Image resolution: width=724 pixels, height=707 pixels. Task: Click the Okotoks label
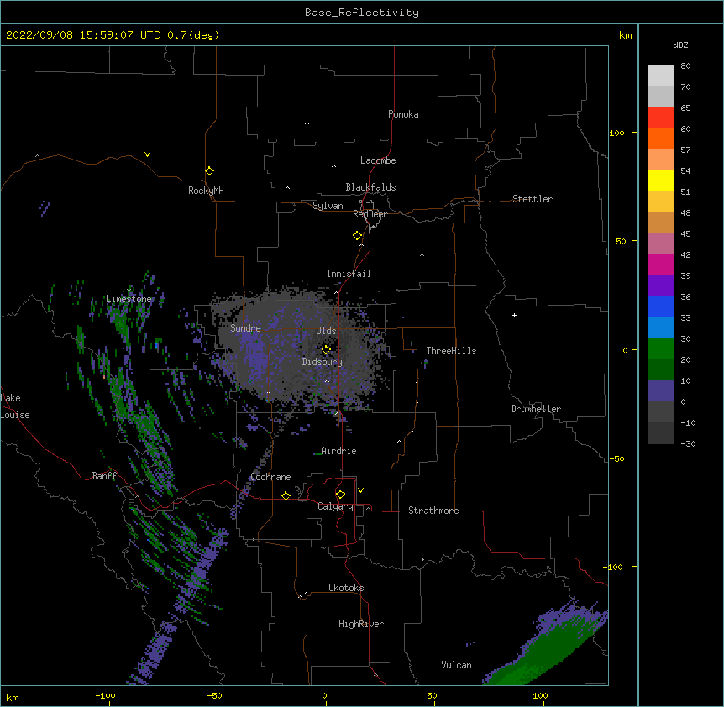[x=346, y=588]
